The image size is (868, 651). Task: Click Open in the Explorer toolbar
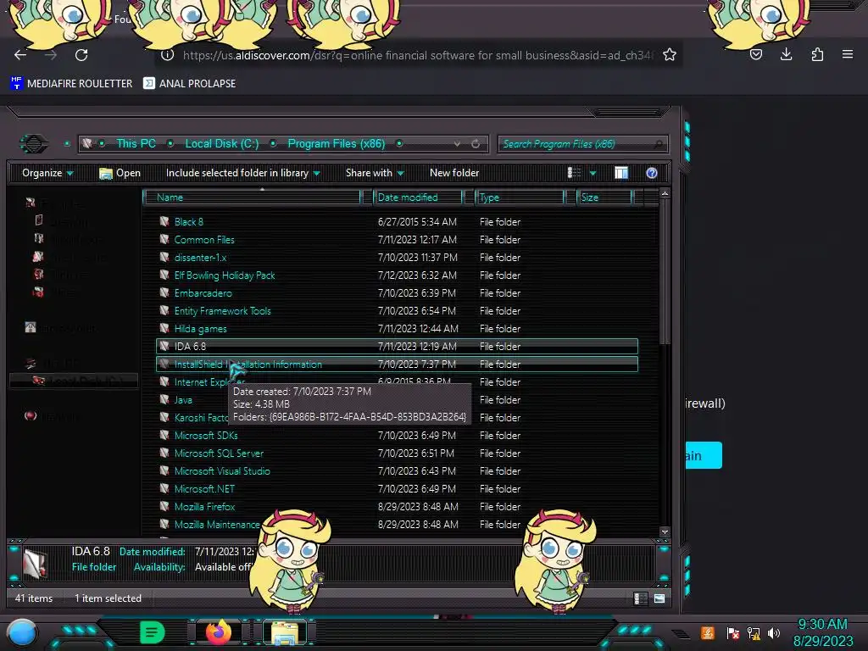(x=120, y=173)
